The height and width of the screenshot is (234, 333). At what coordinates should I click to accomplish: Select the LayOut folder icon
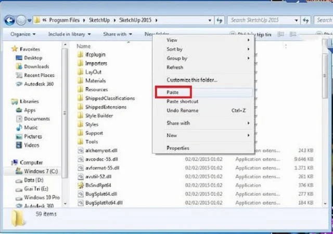pos(80,72)
